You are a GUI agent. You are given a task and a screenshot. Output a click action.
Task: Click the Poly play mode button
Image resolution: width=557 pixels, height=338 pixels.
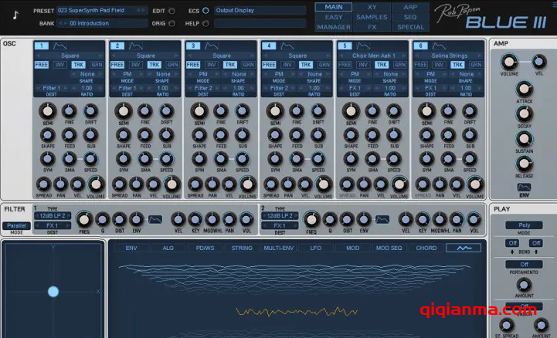pos(524,226)
